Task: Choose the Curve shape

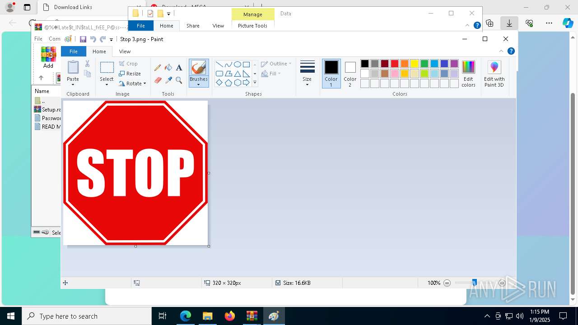Action: click(x=228, y=64)
